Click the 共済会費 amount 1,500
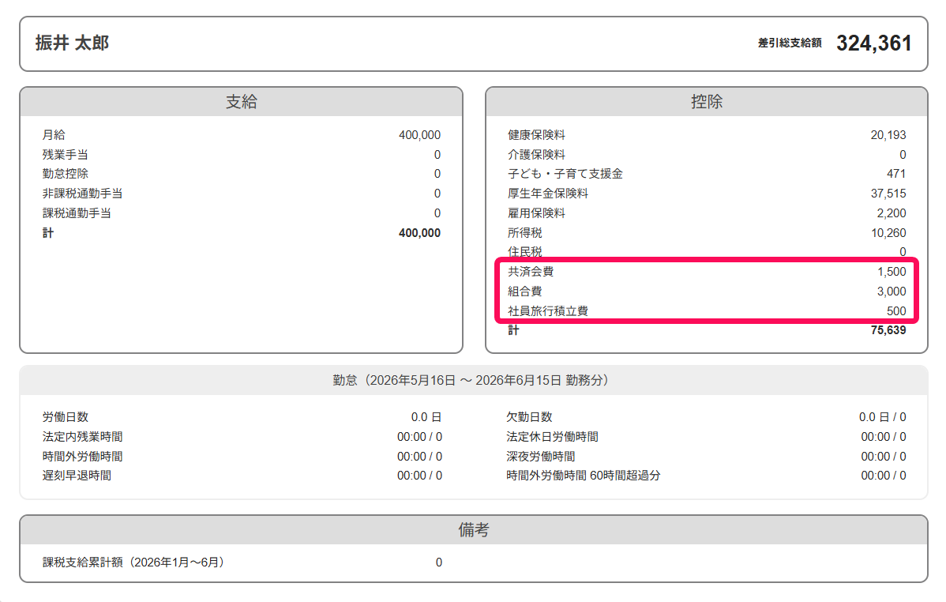 tap(892, 272)
